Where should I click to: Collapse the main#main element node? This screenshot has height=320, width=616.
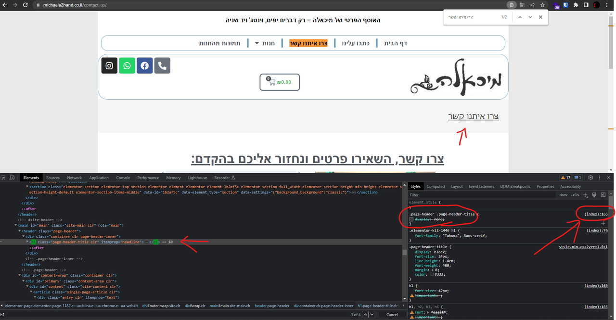[16, 225]
